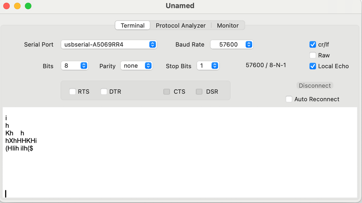
Task: Open the Stop Bits dropdown
Action: pyautogui.click(x=208, y=66)
